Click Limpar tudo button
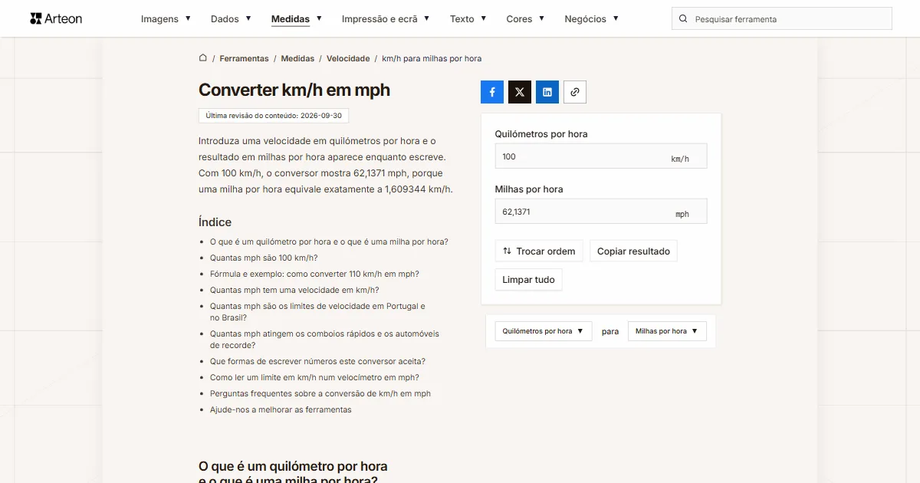Viewport: 920px width, 483px height. point(529,280)
